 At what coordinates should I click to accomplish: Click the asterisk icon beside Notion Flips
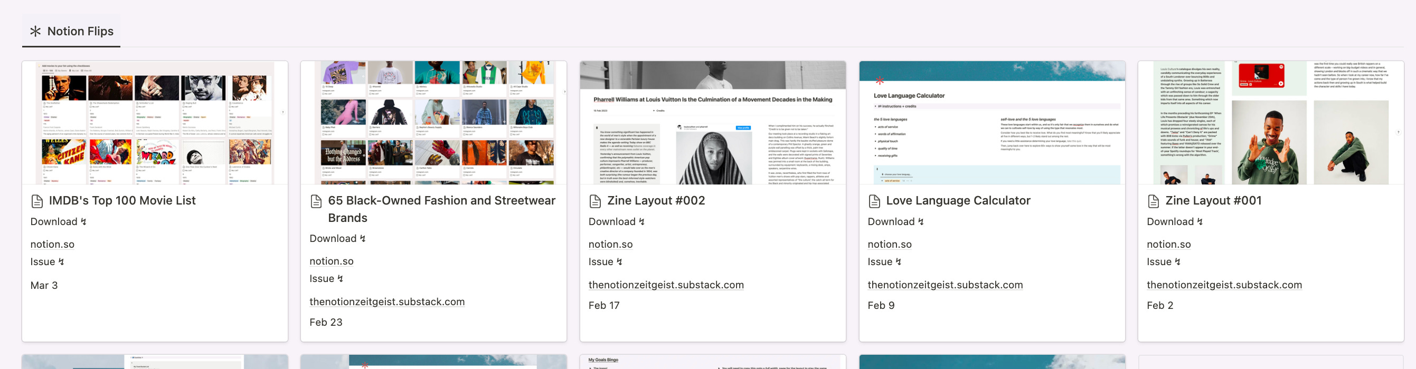coord(35,31)
